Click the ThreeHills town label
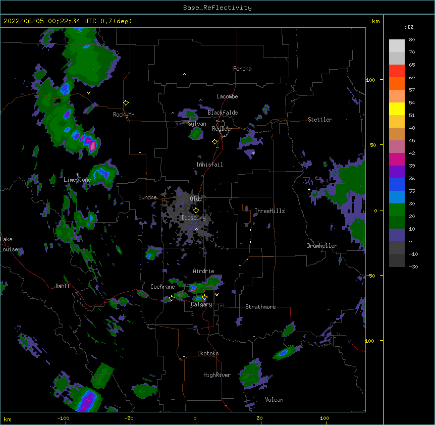The height and width of the screenshot is (425, 435). (269, 211)
